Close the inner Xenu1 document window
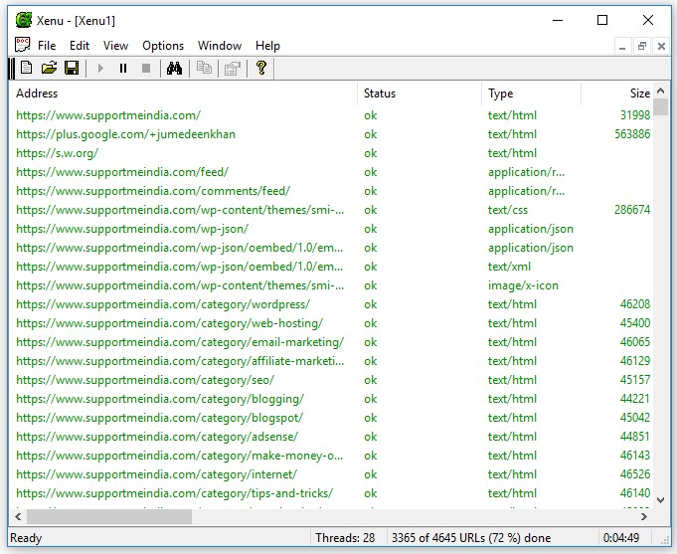 [661, 46]
